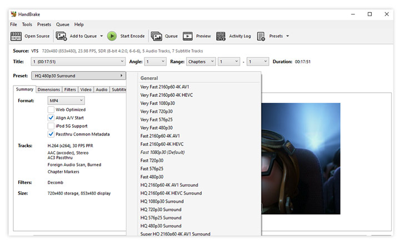
Task: Switch to the Audio tab
Action: (102, 89)
